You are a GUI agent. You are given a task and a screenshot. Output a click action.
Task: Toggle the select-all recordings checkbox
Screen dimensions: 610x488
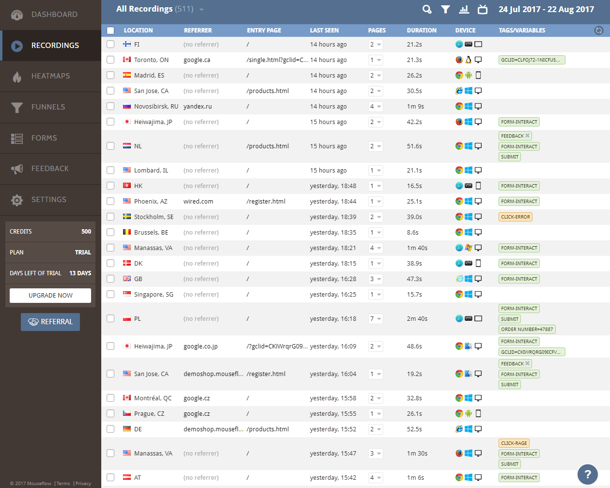pos(110,31)
